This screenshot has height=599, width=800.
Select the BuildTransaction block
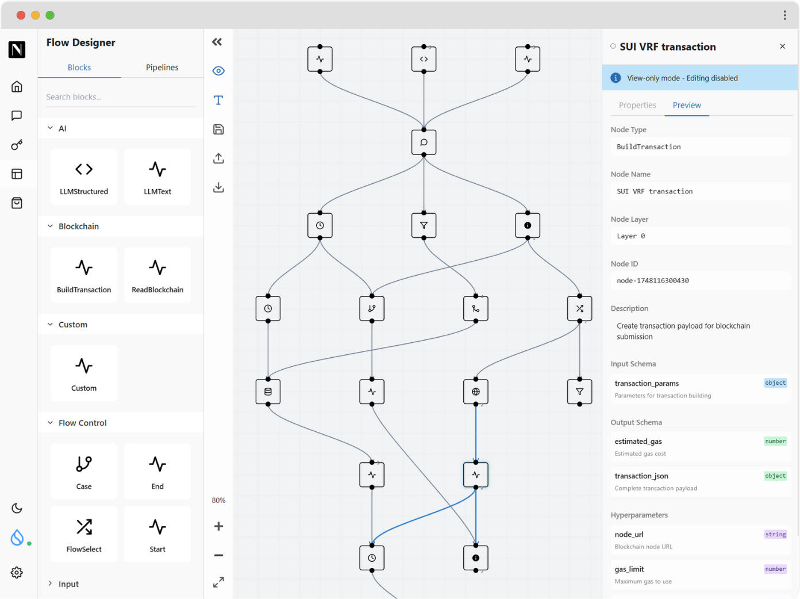pos(84,275)
